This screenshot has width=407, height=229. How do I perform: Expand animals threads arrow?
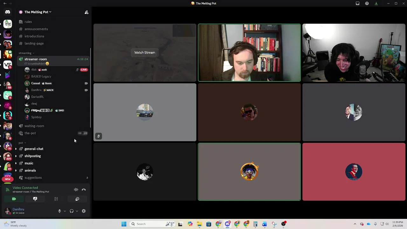(x=16, y=170)
